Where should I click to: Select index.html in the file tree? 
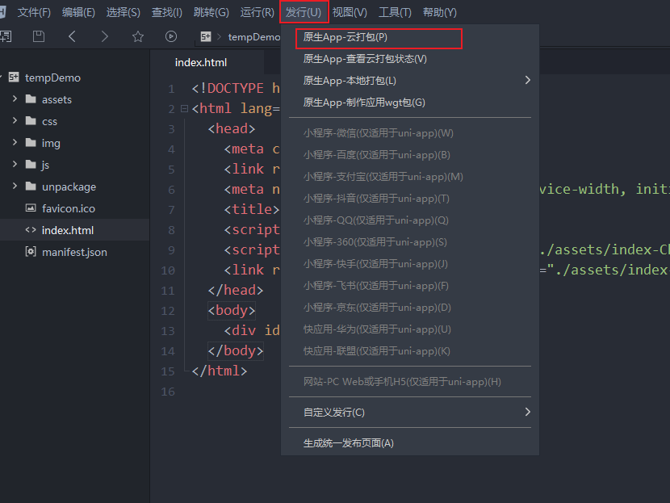(x=68, y=230)
